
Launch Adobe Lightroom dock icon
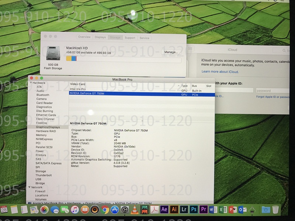click(x=184, y=210)
